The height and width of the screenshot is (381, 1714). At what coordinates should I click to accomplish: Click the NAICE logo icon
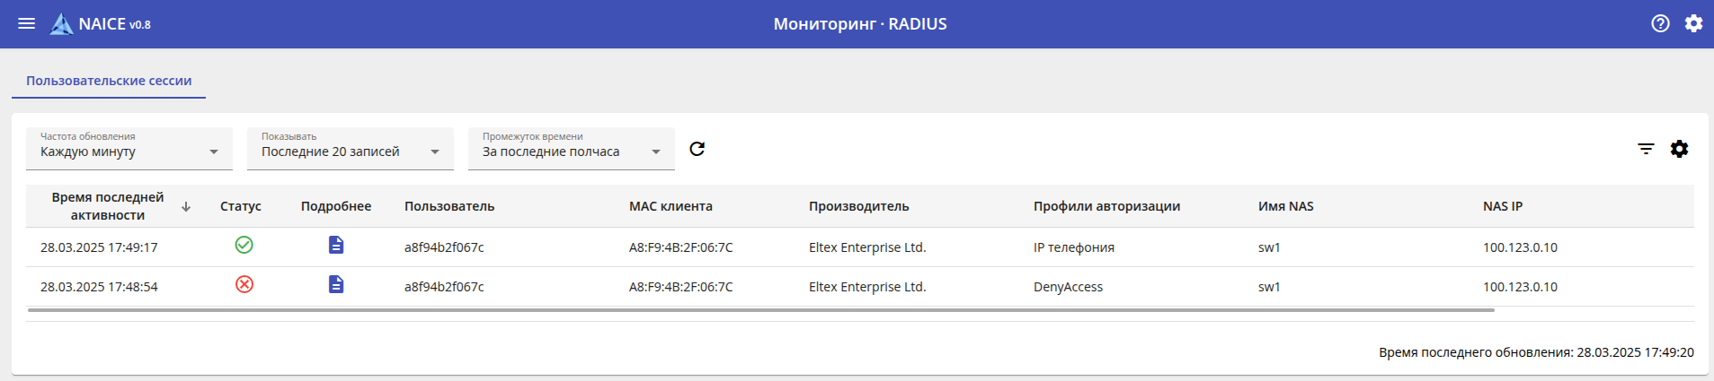pyautogui.click(x=61, y=24)
